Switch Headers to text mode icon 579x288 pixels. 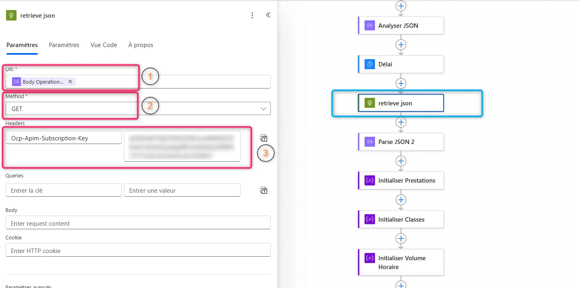tap(264, 138)
